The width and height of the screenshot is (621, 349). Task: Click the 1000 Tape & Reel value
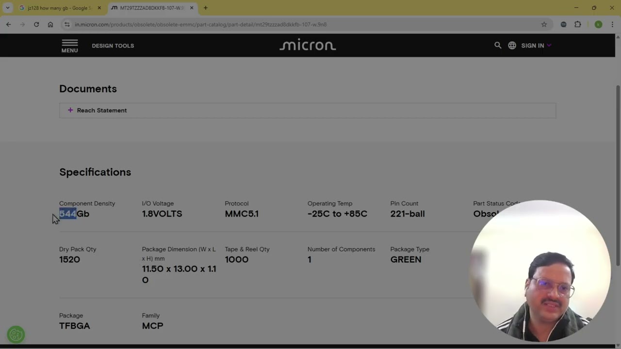pos(237,259)
